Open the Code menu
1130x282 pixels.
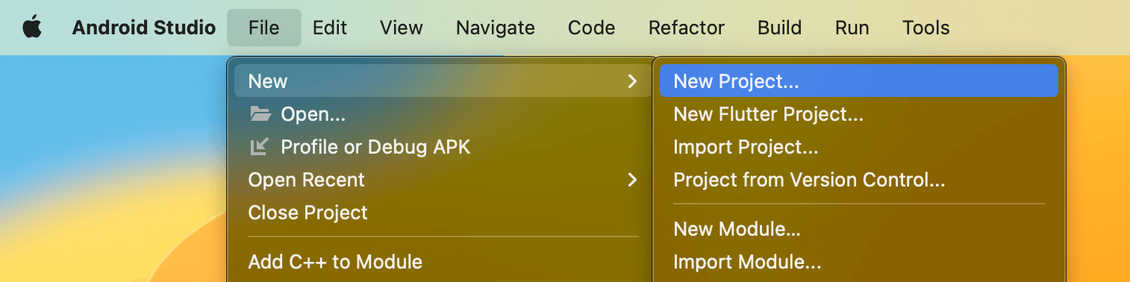(592, 28)
